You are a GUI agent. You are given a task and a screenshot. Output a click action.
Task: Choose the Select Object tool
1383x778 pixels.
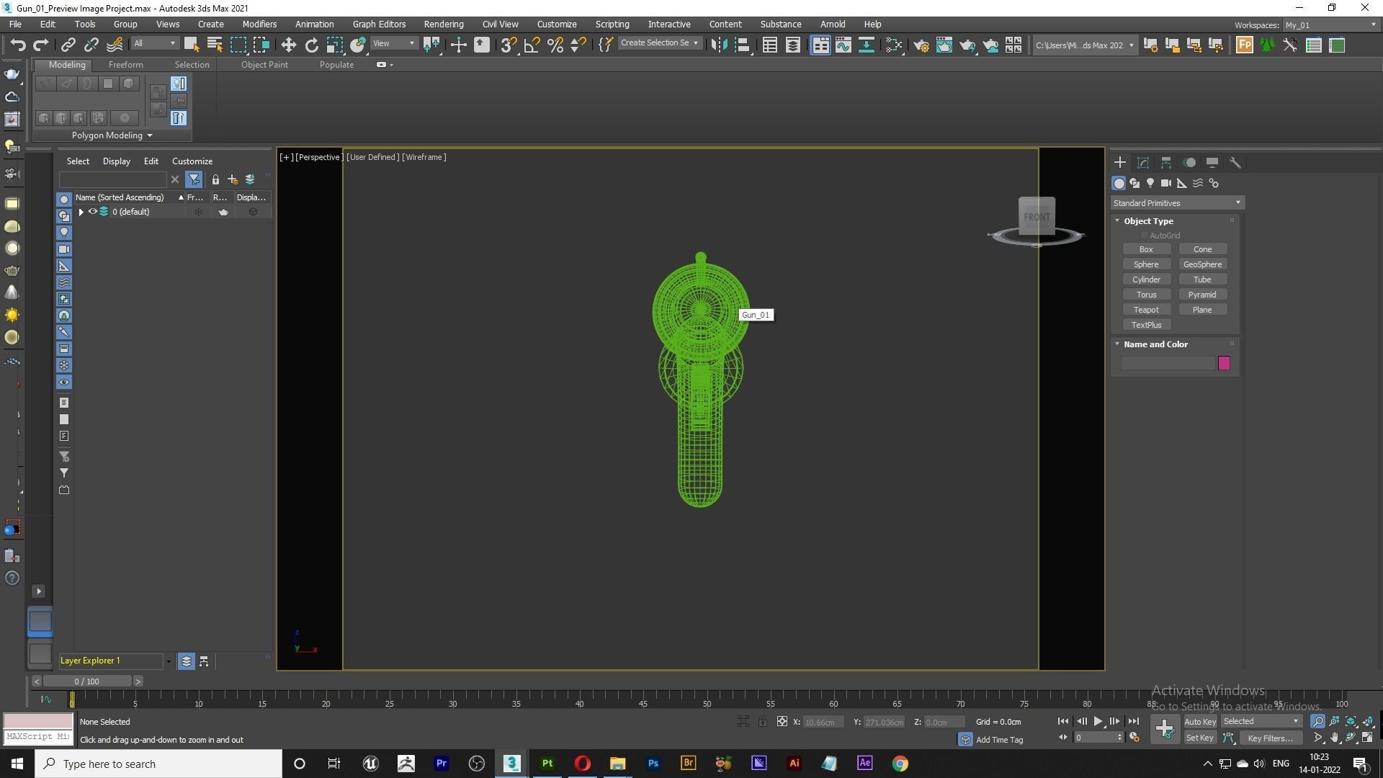(191, 45)
